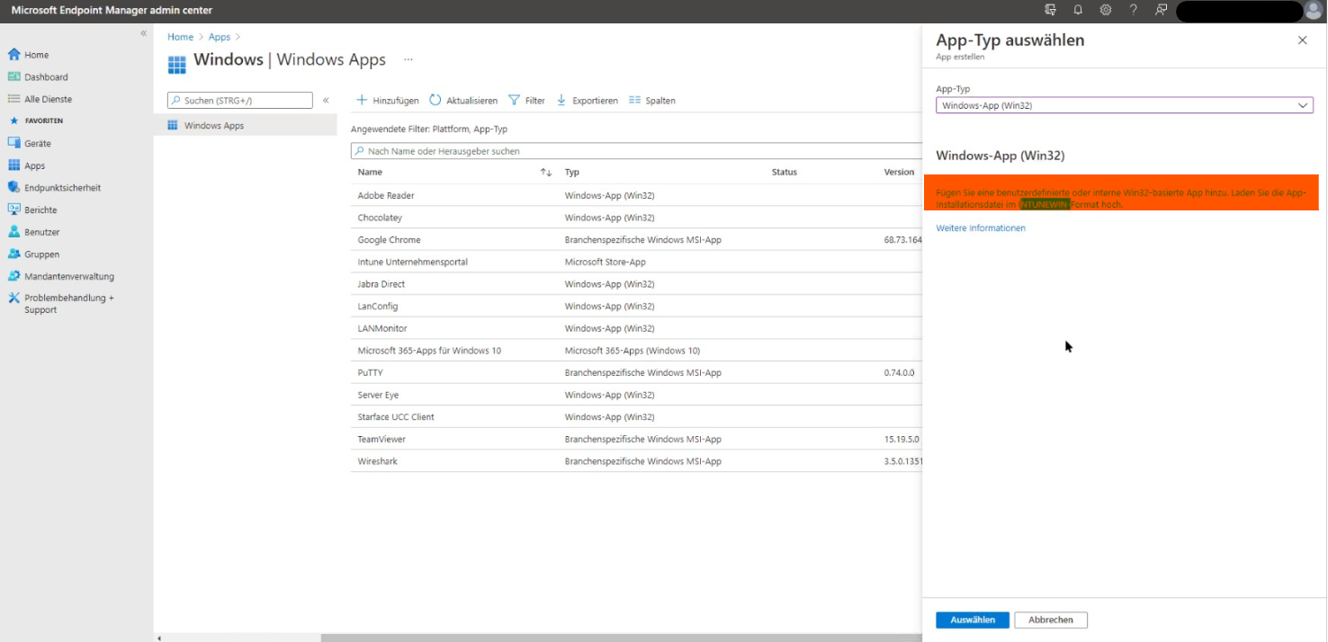Open the directory/subscription icon in top bar
1328x642 pixels.
tap(1050, 10)
